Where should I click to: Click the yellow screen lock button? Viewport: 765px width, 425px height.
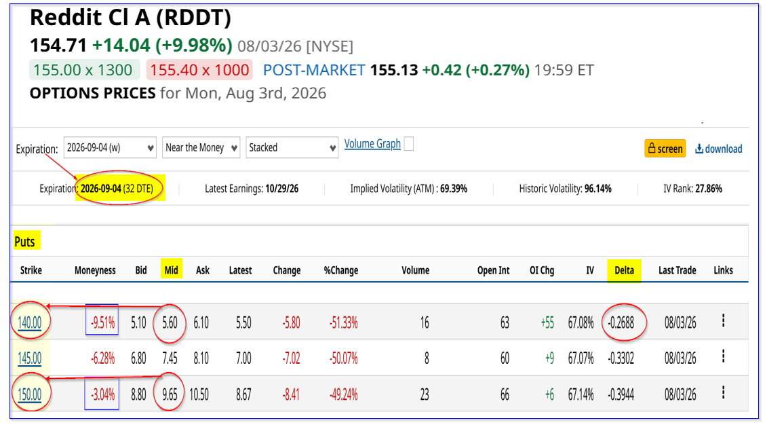[x=665, y=149]
